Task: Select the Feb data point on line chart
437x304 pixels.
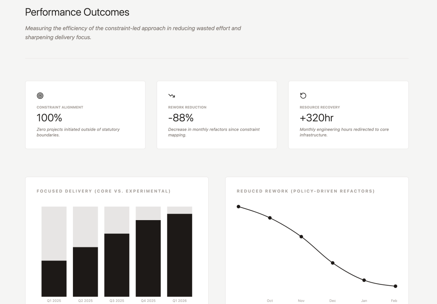Action: point(395,286)
